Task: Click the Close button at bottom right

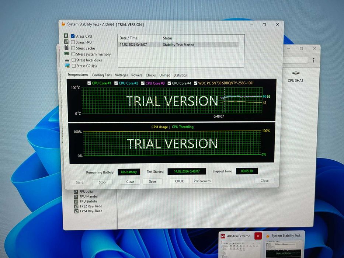Action: coord(265,181)
